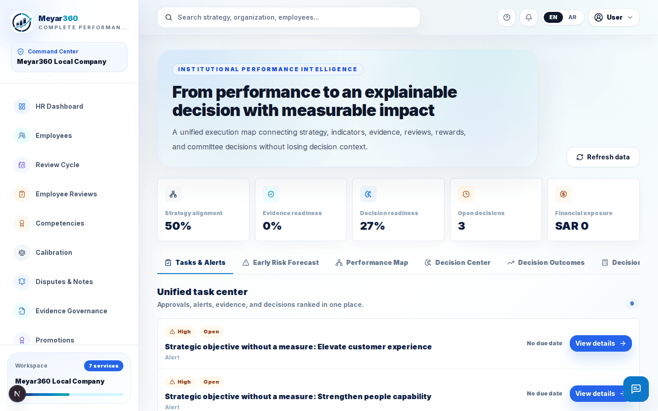
Task: Open the Tasks & Alerts tab
Action: [195, 263]
